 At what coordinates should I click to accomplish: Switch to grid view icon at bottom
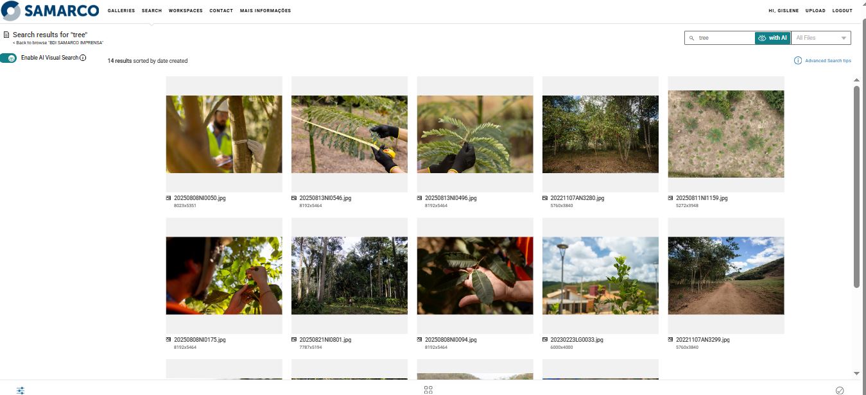coord(429,390)
